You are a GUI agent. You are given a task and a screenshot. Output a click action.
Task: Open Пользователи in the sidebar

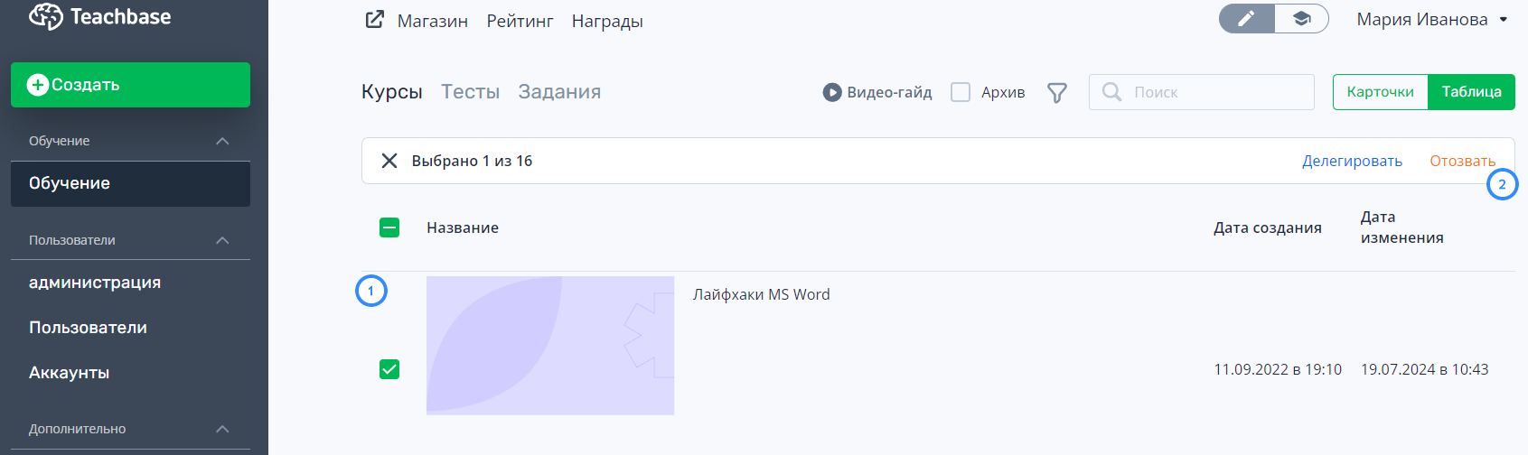(88, 328)
